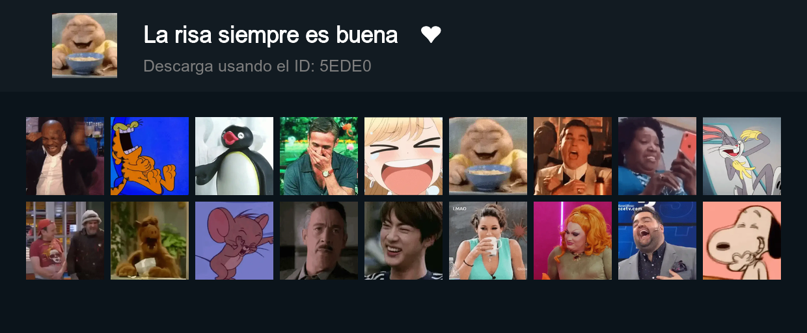The image size is (807, 333).
Task: Select the Pingu penguin sticker
Action: [x=234, y=156]
